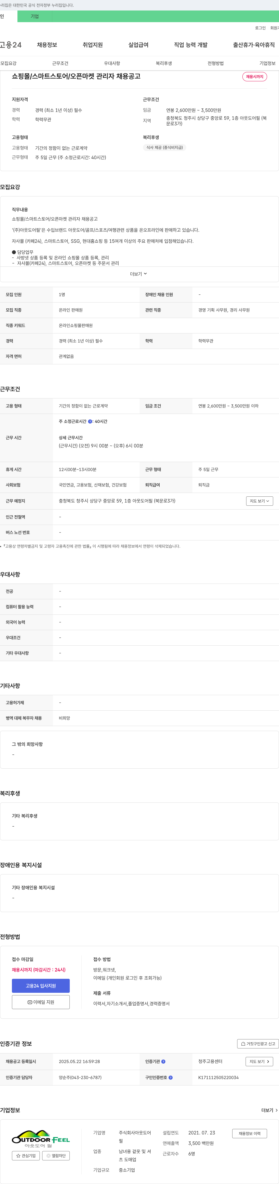Add company via 관심기업 star button

26,1156
